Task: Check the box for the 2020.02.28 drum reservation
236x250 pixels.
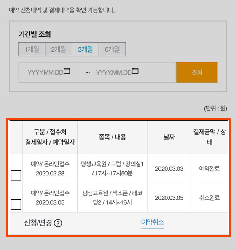Action: coord(16,175)
